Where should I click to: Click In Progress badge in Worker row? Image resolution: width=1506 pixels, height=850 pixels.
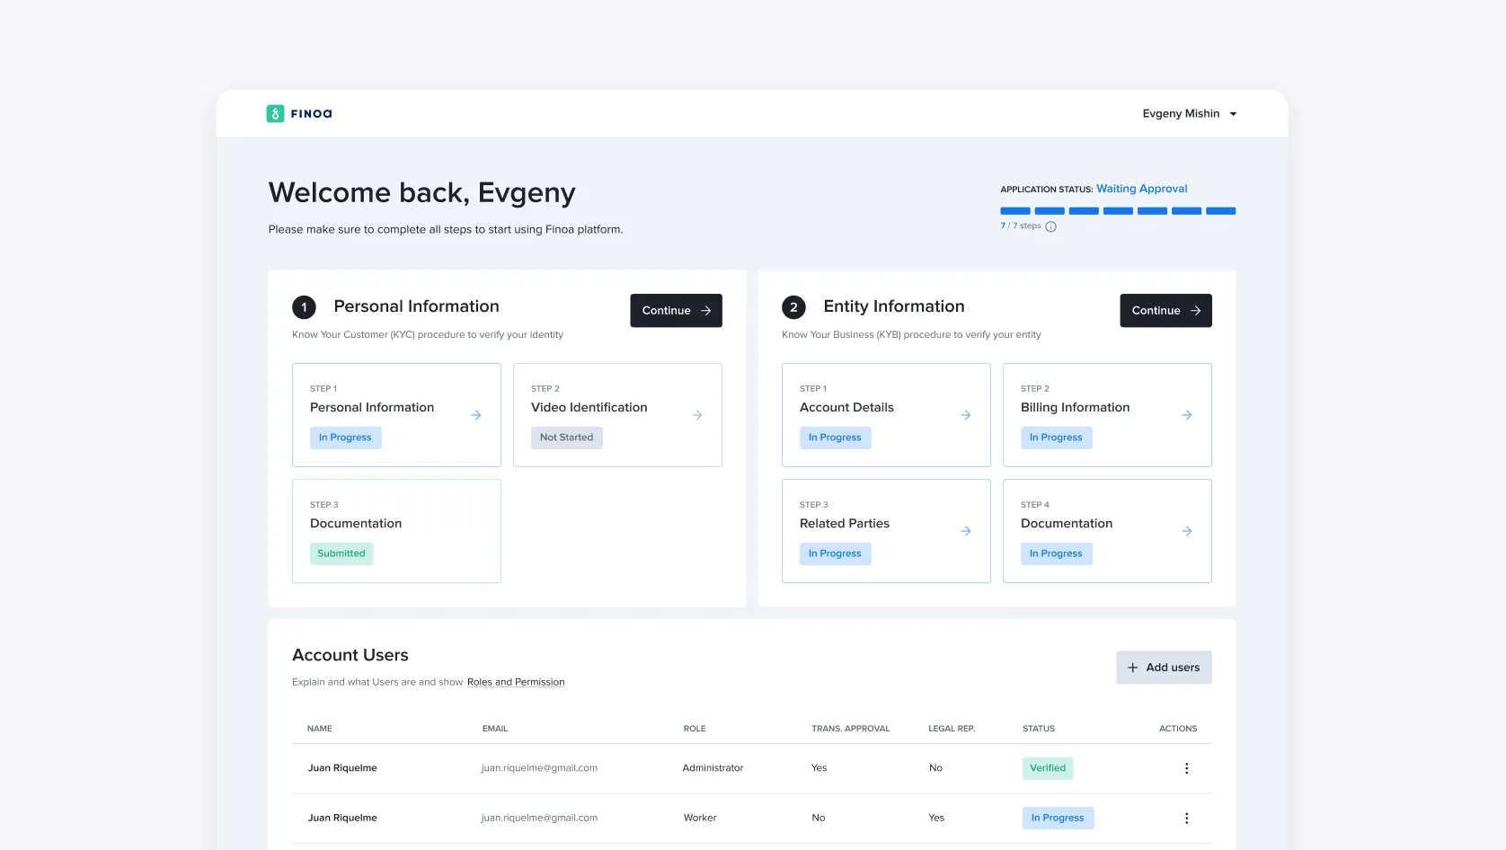[x=1058, y=818]
